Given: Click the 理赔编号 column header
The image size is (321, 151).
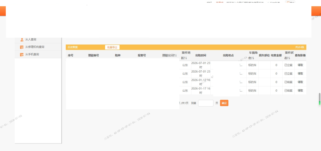Looking at the screenshot, I should pos(94,55).
